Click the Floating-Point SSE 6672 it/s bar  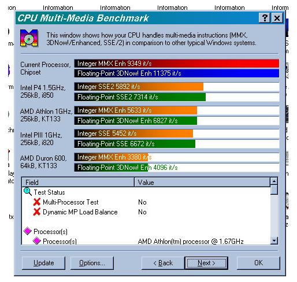tap(135, 144)
